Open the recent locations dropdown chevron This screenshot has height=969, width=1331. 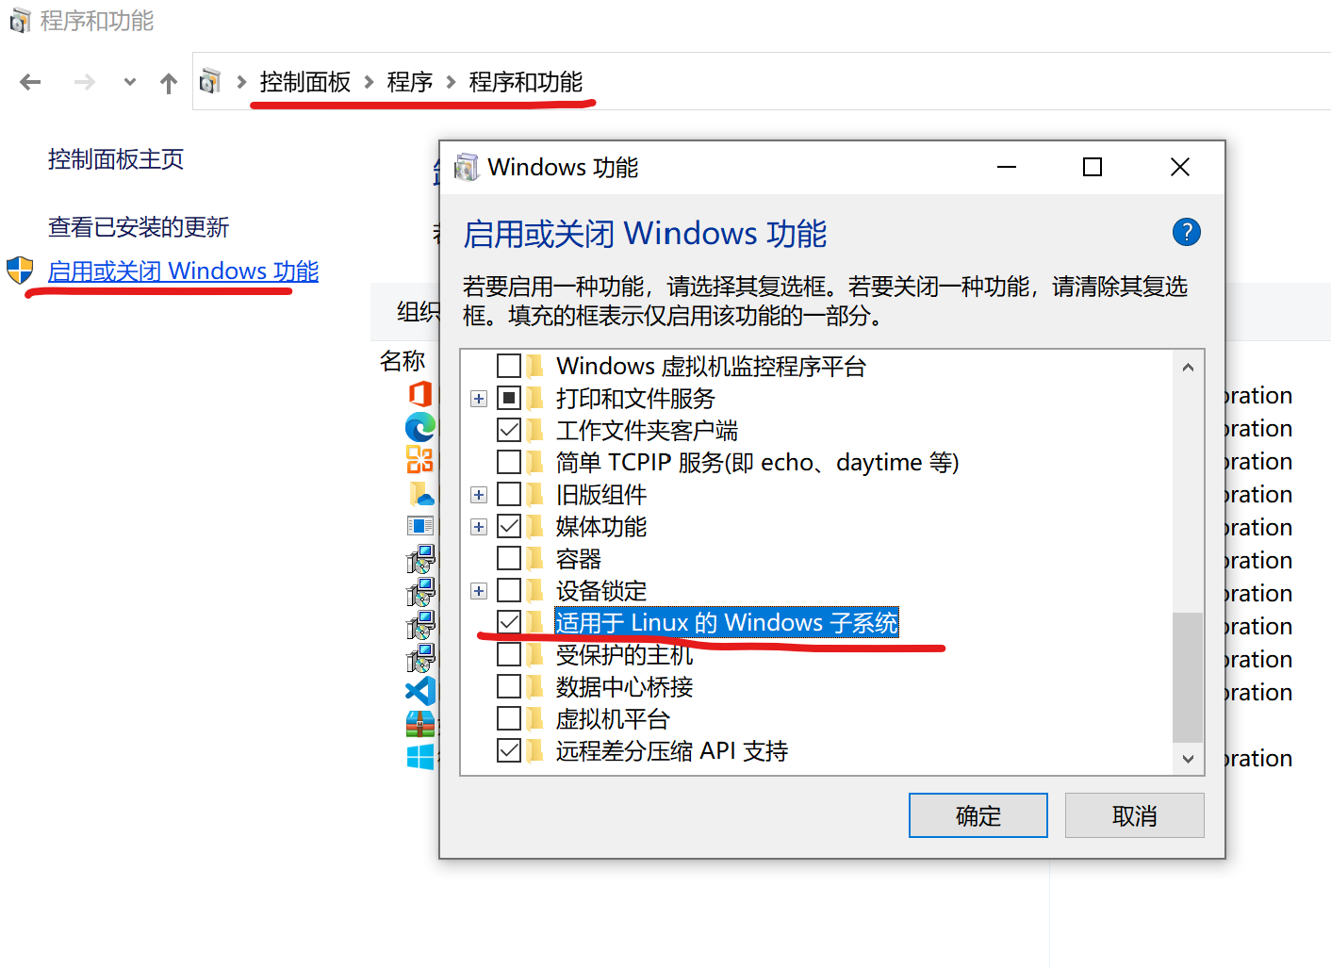pyautogui.click(x=130, y=83)
